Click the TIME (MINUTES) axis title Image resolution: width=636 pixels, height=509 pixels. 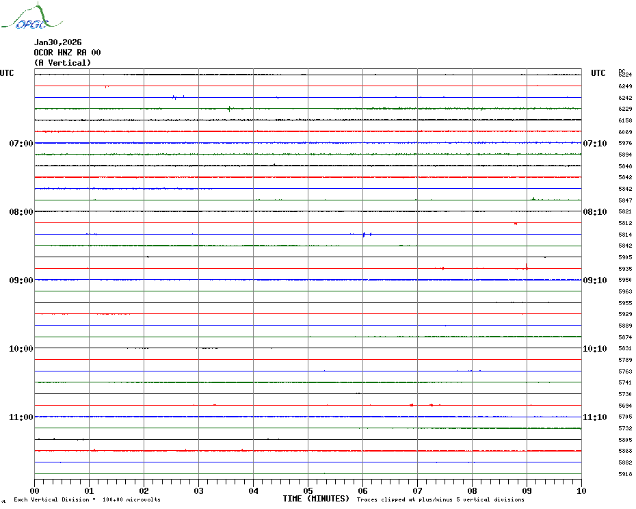(x=316, y=499)
